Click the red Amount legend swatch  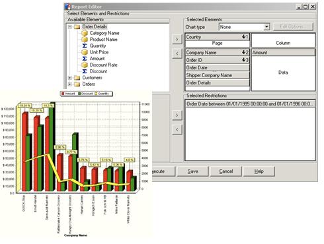(x=63, y=94)
